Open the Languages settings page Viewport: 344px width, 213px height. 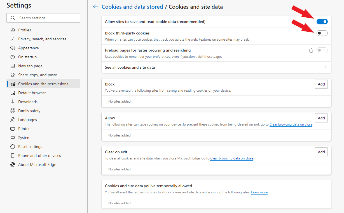click(27, 120)
